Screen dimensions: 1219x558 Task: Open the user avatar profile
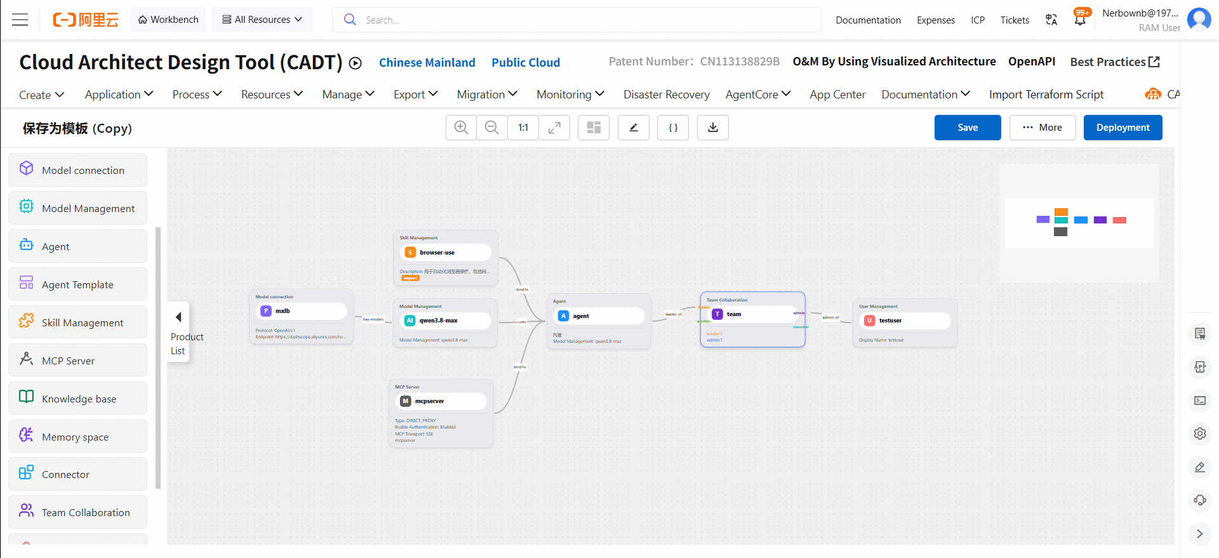tap(1199, 20)
